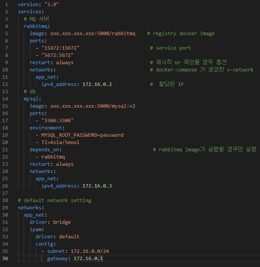
Task: Click the '# service port' comment
Action: click(170, 48)
